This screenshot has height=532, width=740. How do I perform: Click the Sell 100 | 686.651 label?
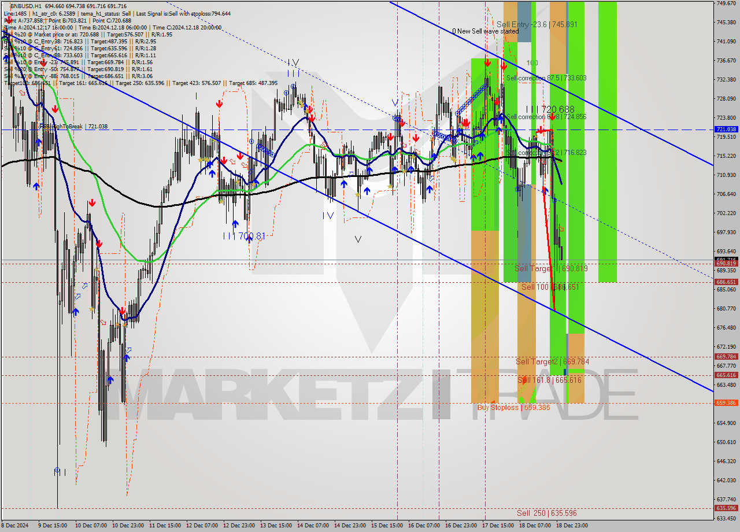click(x=550, y=287)
